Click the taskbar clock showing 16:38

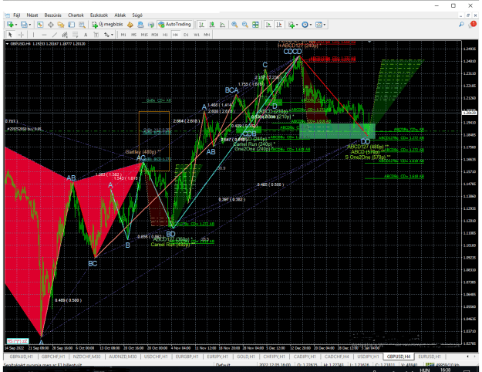(x=445, y=370)
